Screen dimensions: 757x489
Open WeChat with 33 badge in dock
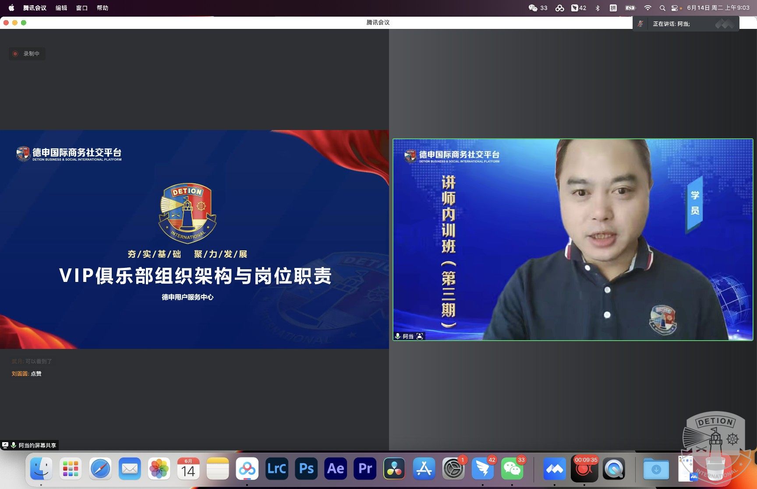click(512, 469)
